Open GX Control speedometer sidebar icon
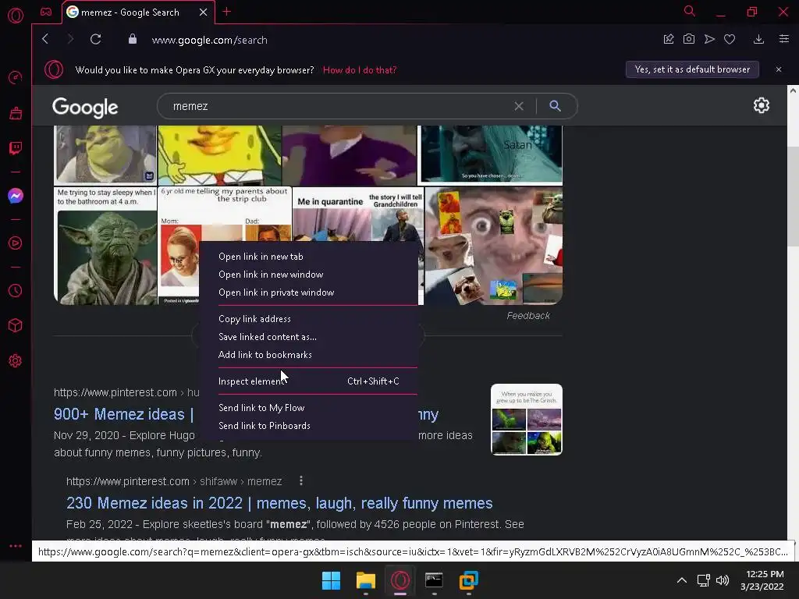The width and height of the screenshot is (799, 599). [x=16, y=77]
